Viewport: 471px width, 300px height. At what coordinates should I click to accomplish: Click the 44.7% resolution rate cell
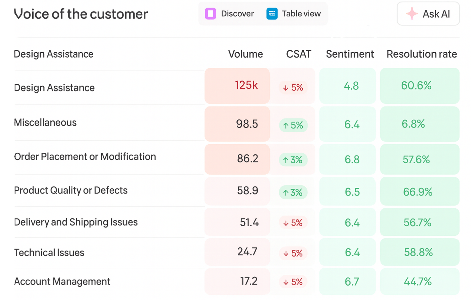coord(418,282)
